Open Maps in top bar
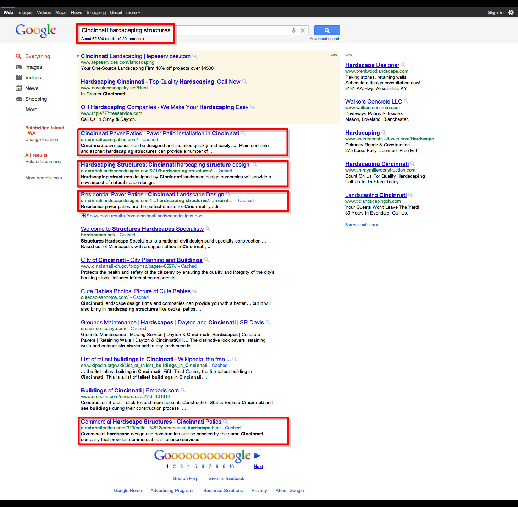This screenshot has width=518, height=507. point(61,13)
